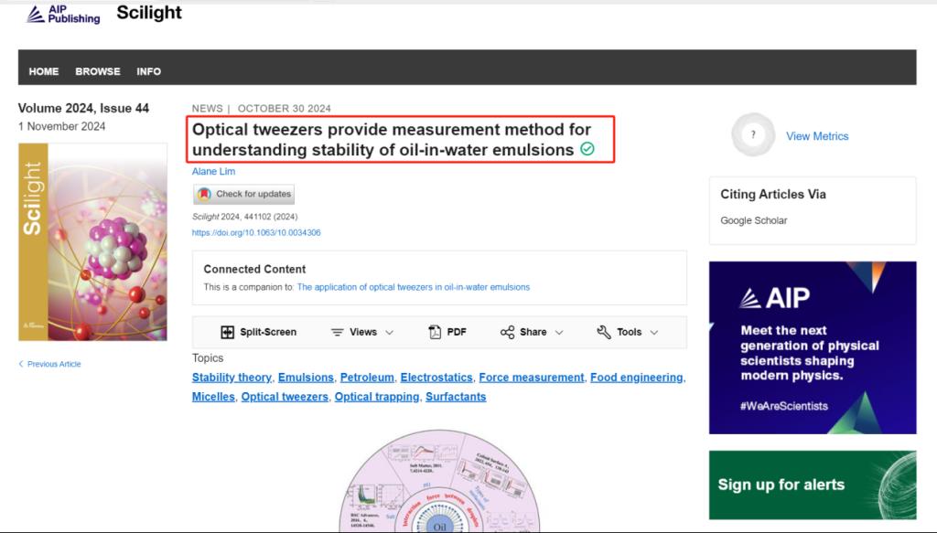
Task: Click the Sign up for alerts banner
Action: [813, 485]
